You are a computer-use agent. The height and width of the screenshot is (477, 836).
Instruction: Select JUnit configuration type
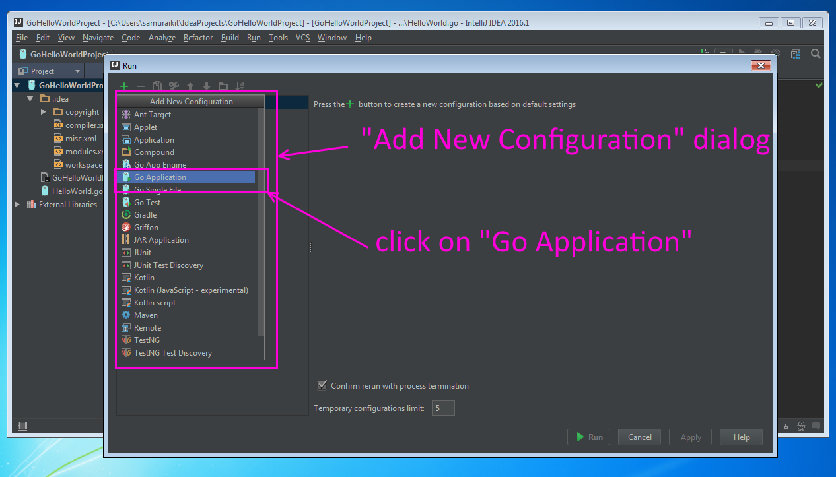pos(186,253)
